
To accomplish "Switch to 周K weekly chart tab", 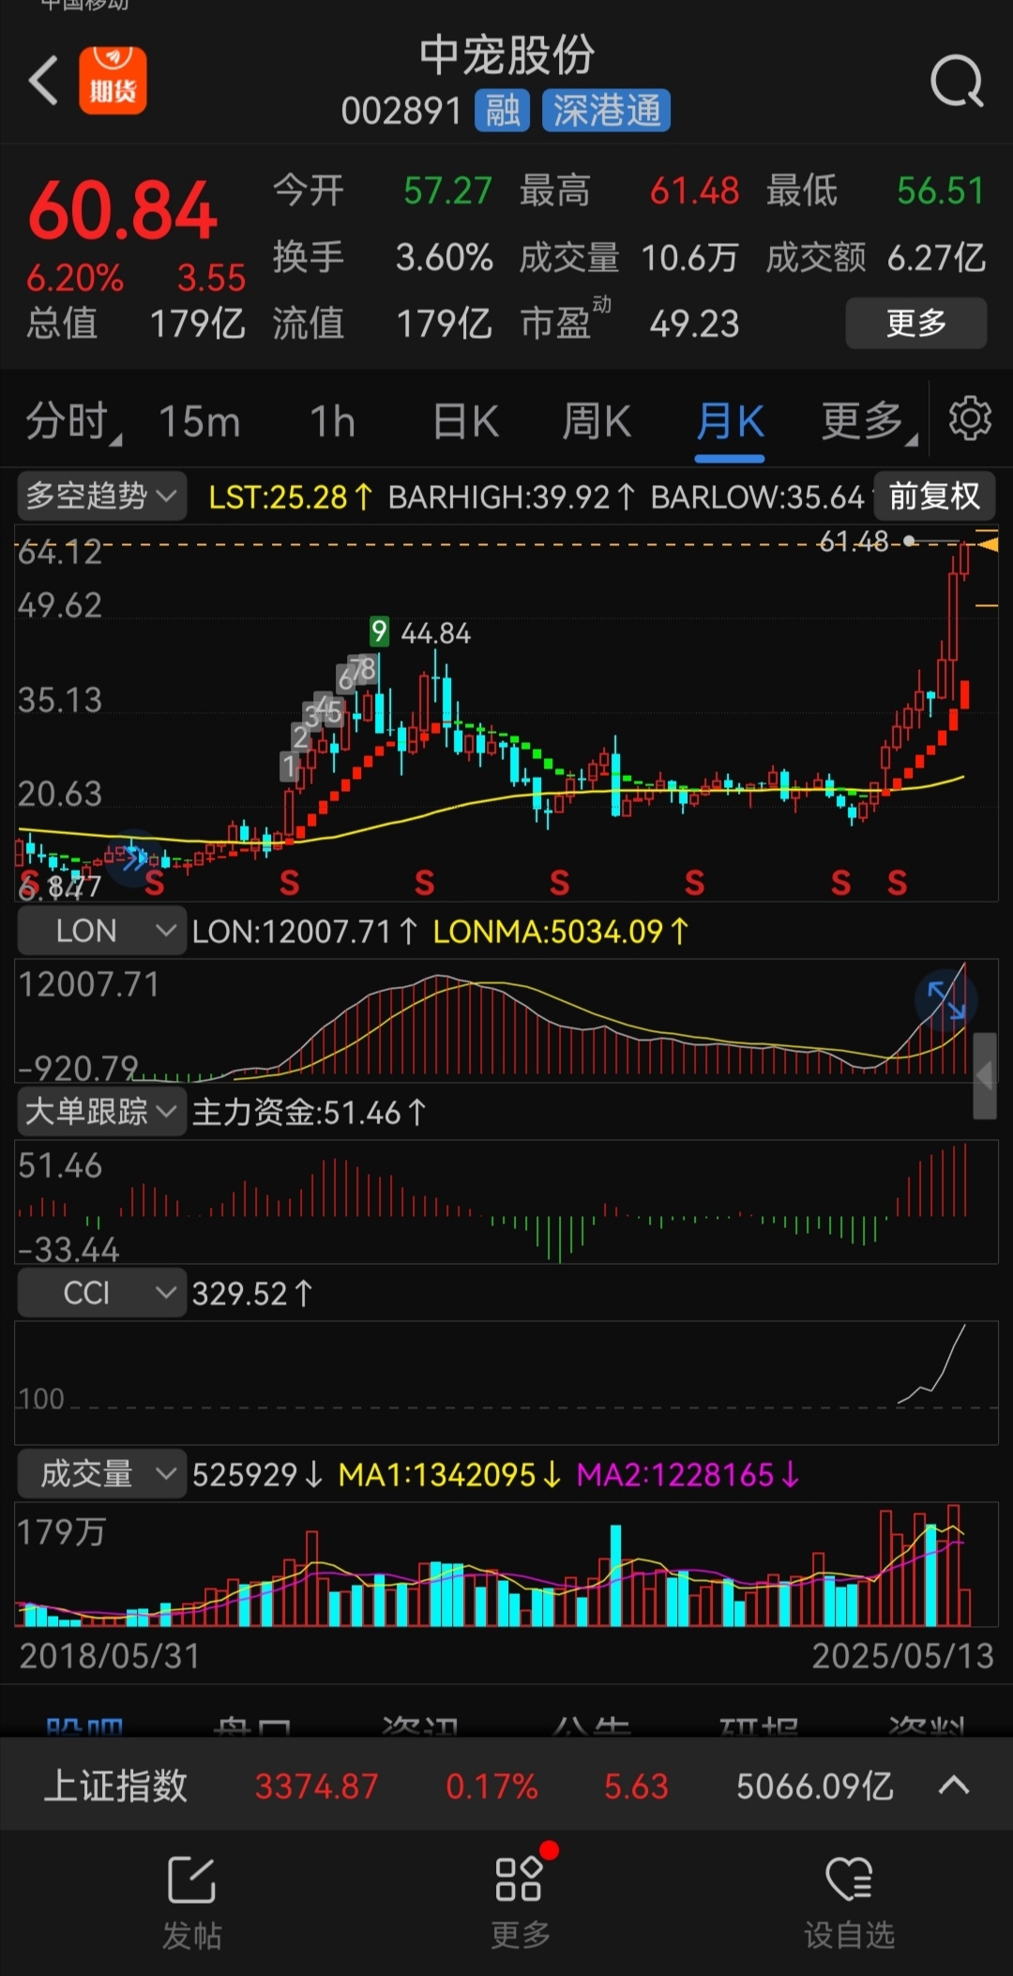I will click(597, 421).
